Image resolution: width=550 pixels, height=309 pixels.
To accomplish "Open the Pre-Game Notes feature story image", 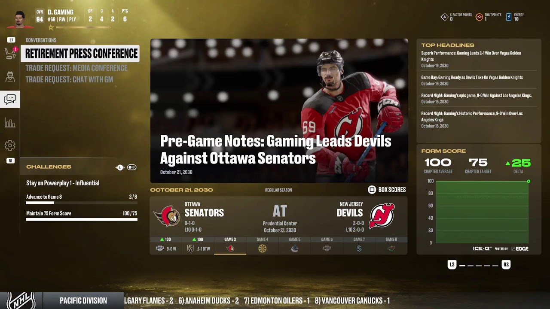I will click(279, 111).
